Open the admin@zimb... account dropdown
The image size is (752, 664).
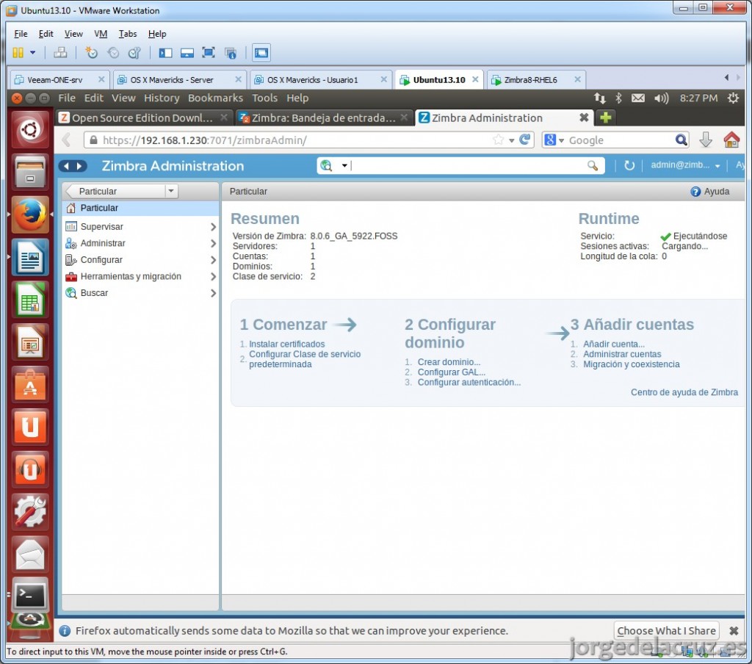pos(685,165)
